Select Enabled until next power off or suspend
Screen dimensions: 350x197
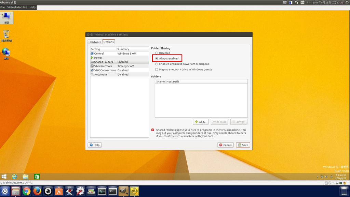(157, 63)
